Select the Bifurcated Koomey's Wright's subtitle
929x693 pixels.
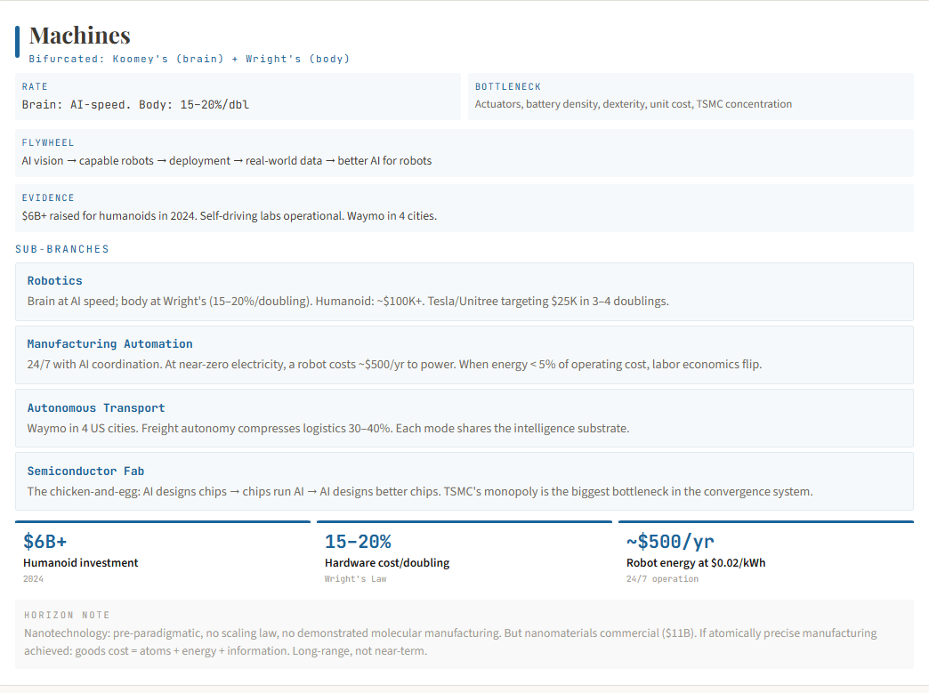click(189, 59)
